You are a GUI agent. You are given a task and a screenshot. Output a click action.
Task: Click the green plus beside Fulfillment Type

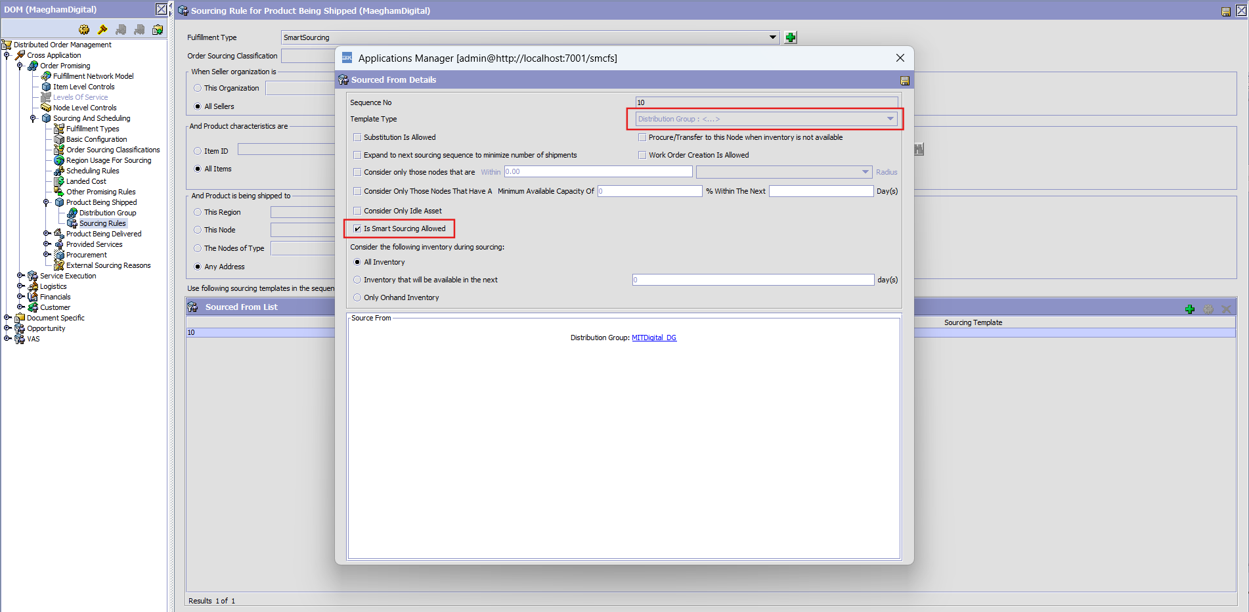[791, 37]
